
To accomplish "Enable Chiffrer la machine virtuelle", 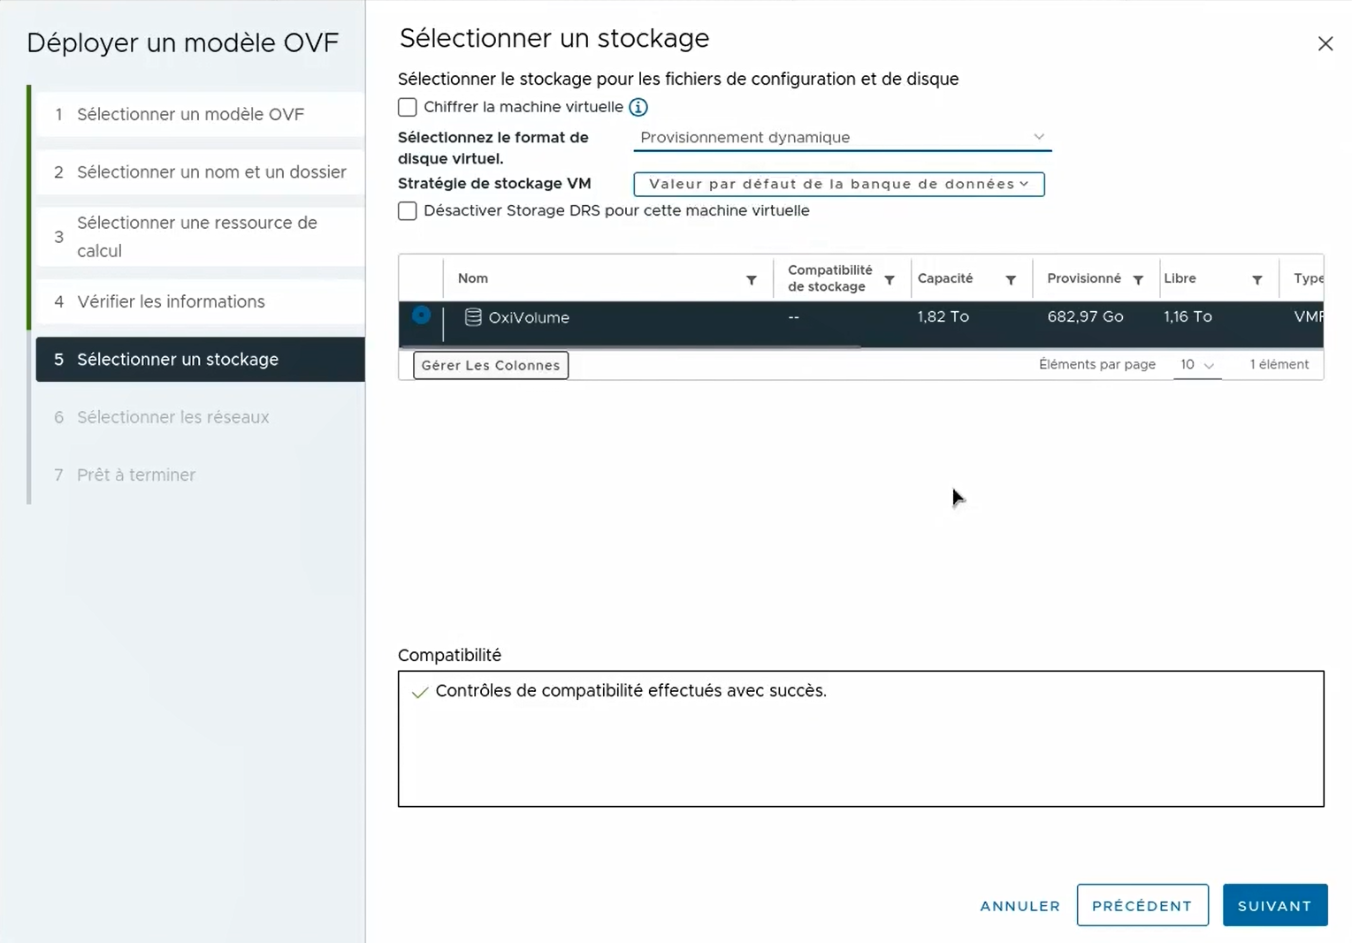I will click(407, 107).
